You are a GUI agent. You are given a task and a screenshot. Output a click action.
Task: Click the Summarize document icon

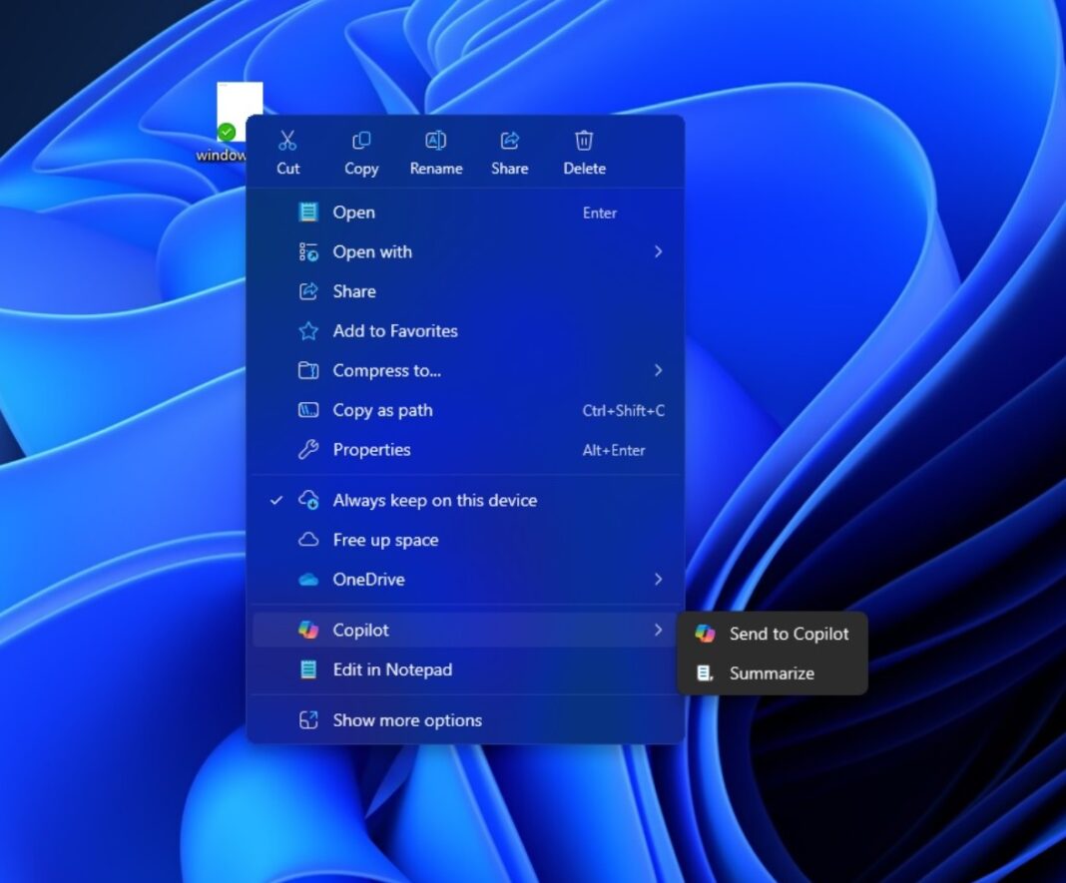[x=706, y=673]
